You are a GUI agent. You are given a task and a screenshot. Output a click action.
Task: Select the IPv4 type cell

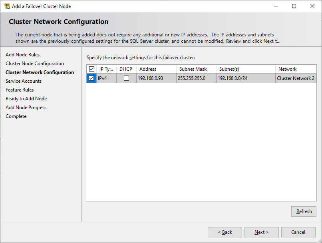(x=107, y=78)
